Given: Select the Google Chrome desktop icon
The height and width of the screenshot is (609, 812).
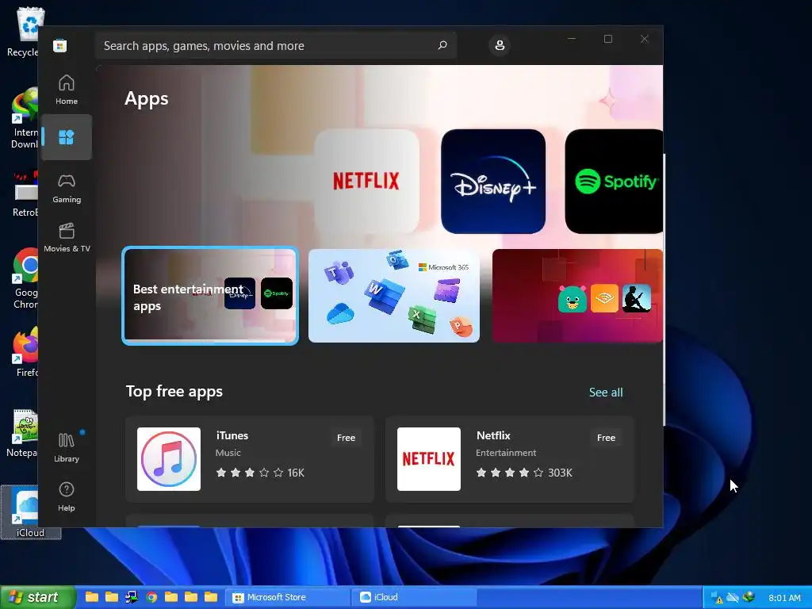Looking at the screenshot, I should pyautogui.click(x=23, y=278).
